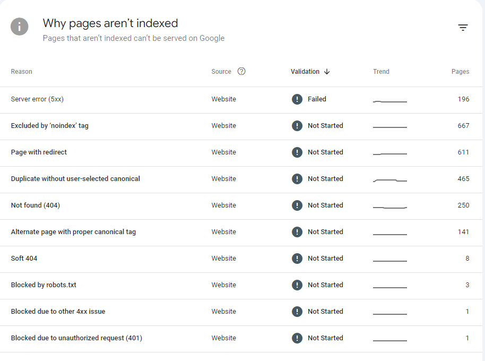Click page count 3 in robots.txt row

tap(467, 285)
